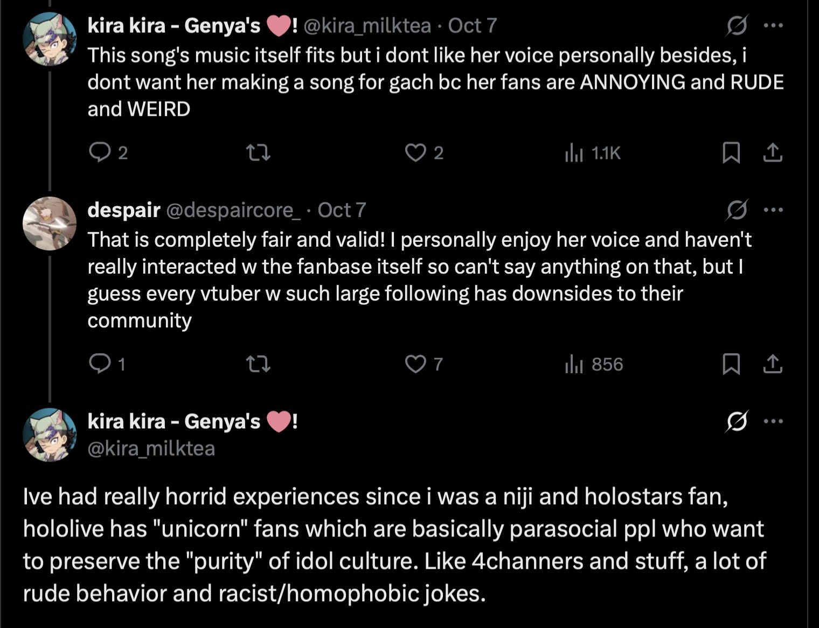Repost kira kira's first tweet
Image resolution: width=819 pixels, height=628 pixels.
[x=258, y=152]
